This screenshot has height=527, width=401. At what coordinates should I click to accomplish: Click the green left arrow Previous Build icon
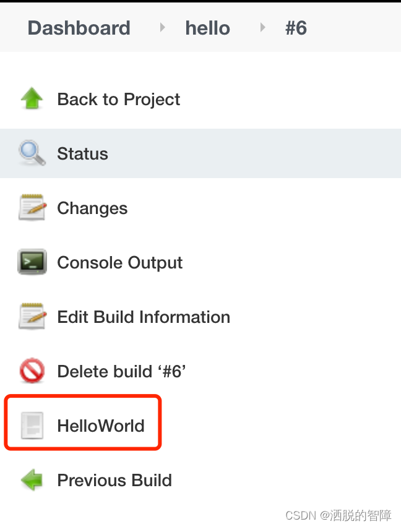pyautogui.click(x=32, y=480)
